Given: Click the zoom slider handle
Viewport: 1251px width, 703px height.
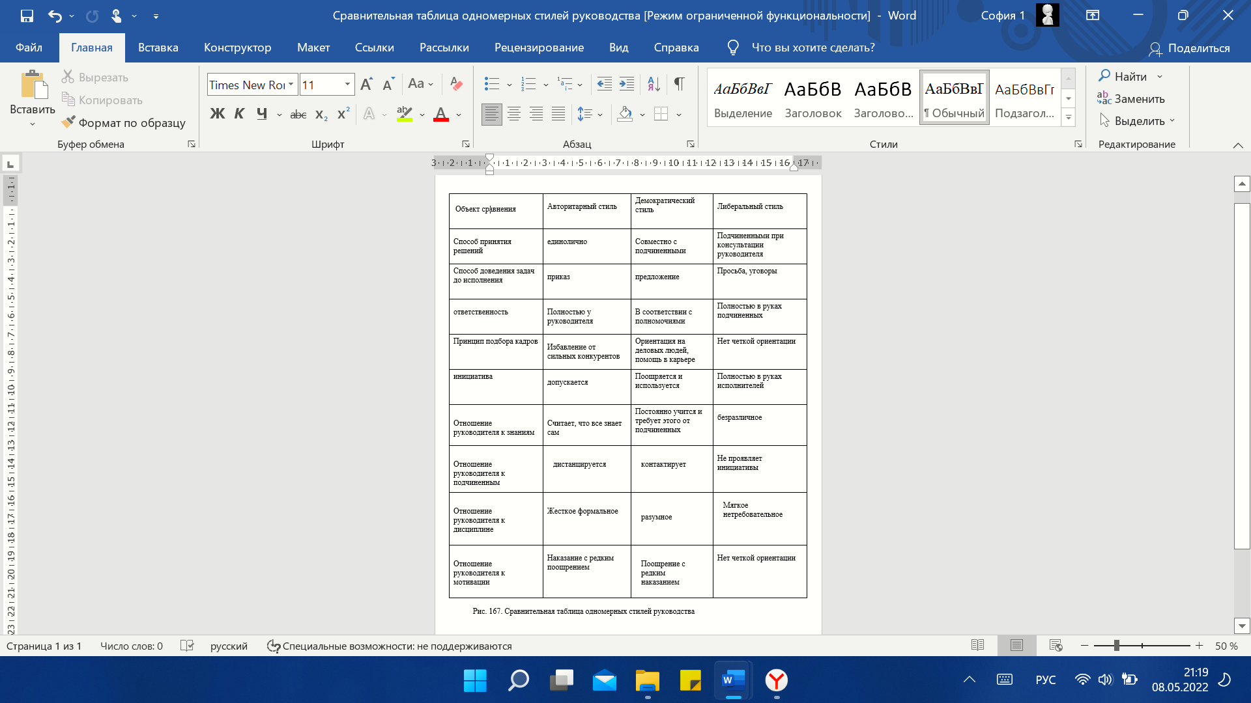Looking at the screenshot, I should pos(1117,646).
